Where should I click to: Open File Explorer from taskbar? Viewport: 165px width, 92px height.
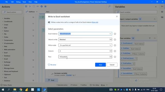coord(15,90)
